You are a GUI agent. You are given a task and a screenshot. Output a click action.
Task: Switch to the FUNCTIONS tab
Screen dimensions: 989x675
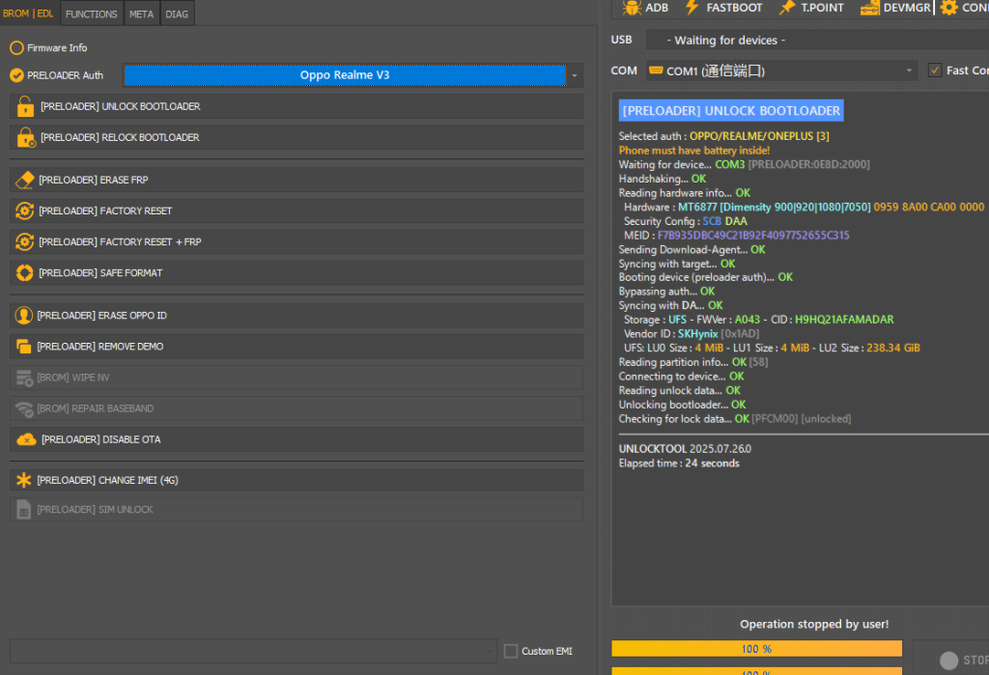(x=92, y=14)
